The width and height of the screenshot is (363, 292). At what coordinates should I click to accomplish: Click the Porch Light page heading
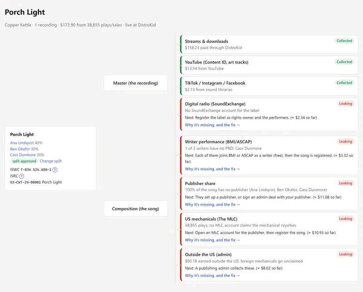pos(25,12)
